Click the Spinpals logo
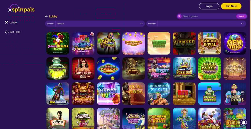This screenshot has height=129, width=251. tap(21, 9)
